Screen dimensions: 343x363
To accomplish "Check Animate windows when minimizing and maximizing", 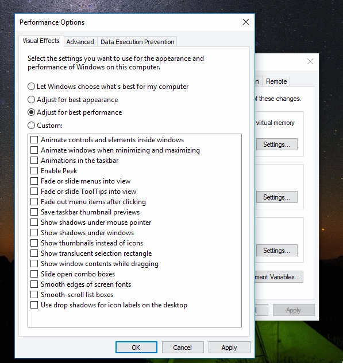I will coord(34,150).
